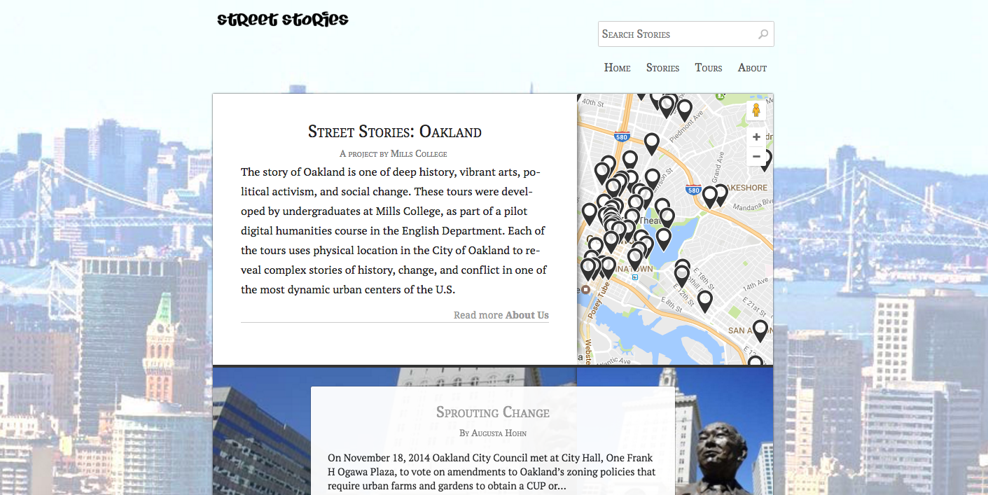Zoom out on the map
The width and height of the screenshot is (988, 495).
coord(756,156)
